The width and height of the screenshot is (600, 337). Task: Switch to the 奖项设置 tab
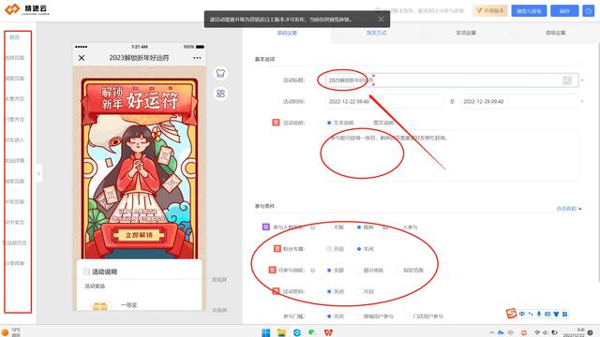(466, 33)
